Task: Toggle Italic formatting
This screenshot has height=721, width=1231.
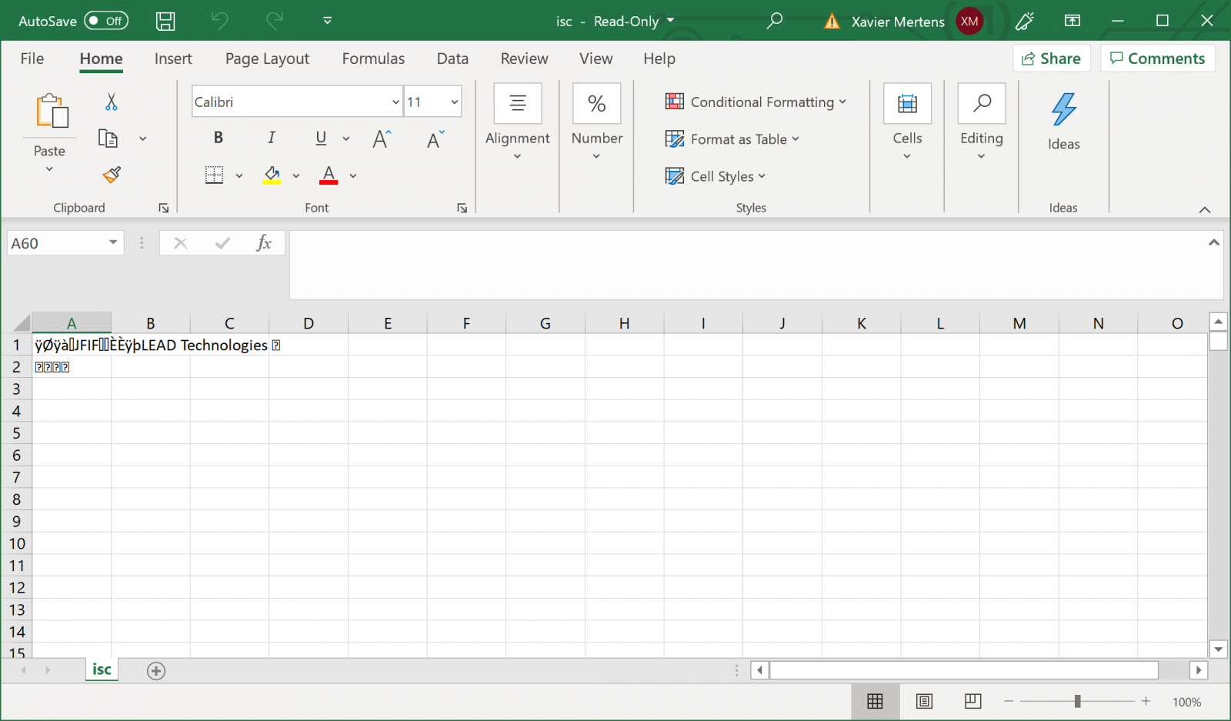Action: [271, 138]
